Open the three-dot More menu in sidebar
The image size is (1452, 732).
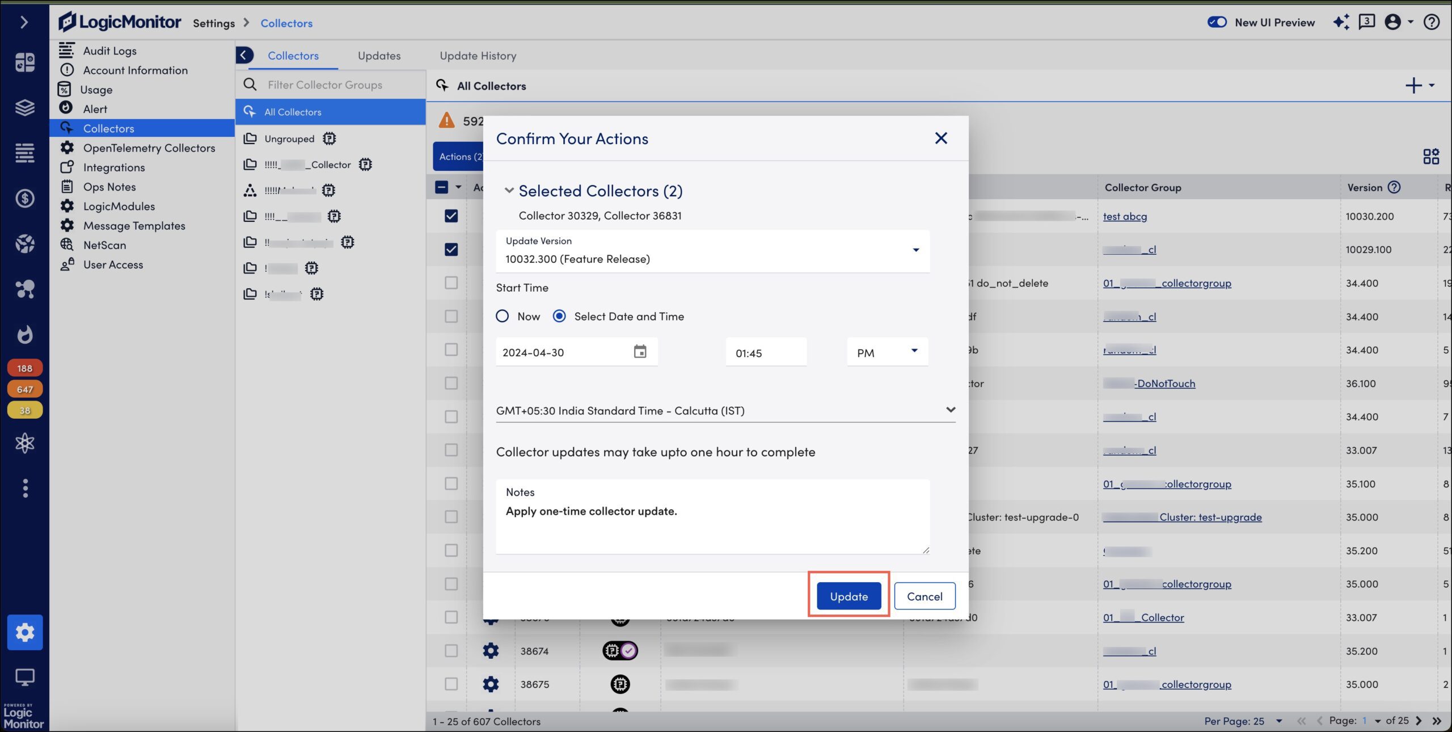(24, 488)
